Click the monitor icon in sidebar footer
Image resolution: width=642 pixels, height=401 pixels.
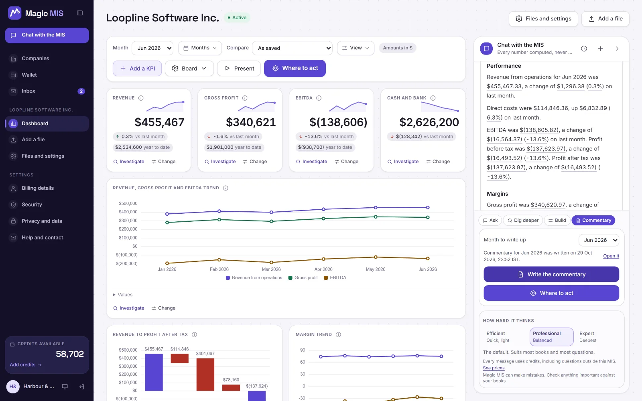65,387
